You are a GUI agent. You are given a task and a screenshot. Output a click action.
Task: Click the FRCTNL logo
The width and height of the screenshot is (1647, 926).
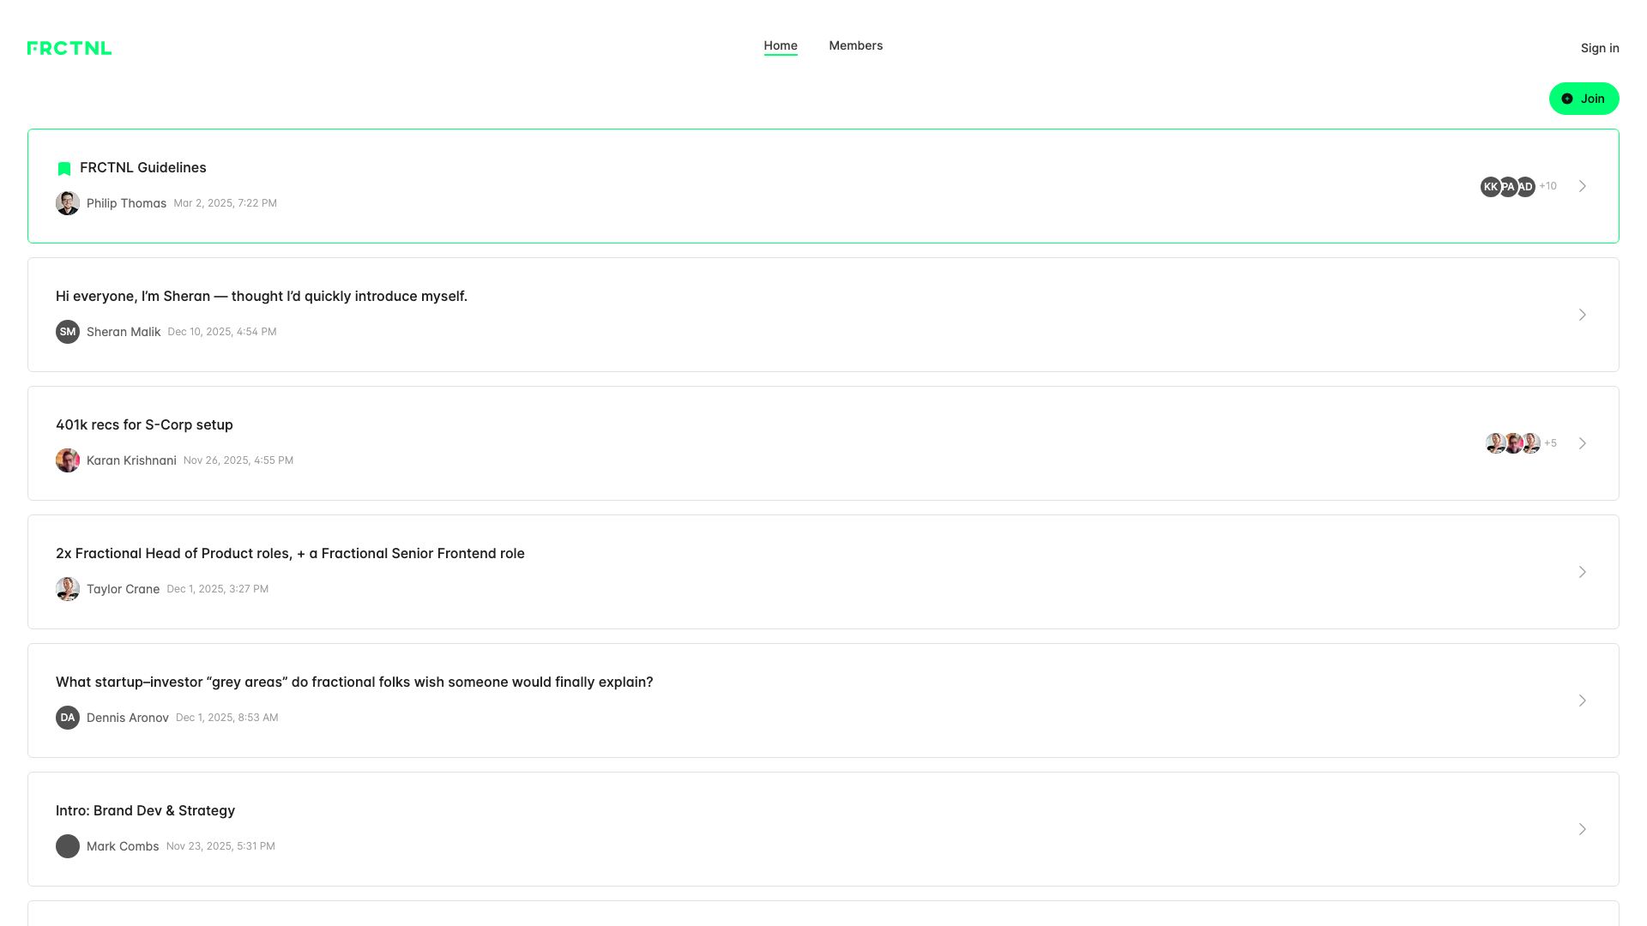69,48
